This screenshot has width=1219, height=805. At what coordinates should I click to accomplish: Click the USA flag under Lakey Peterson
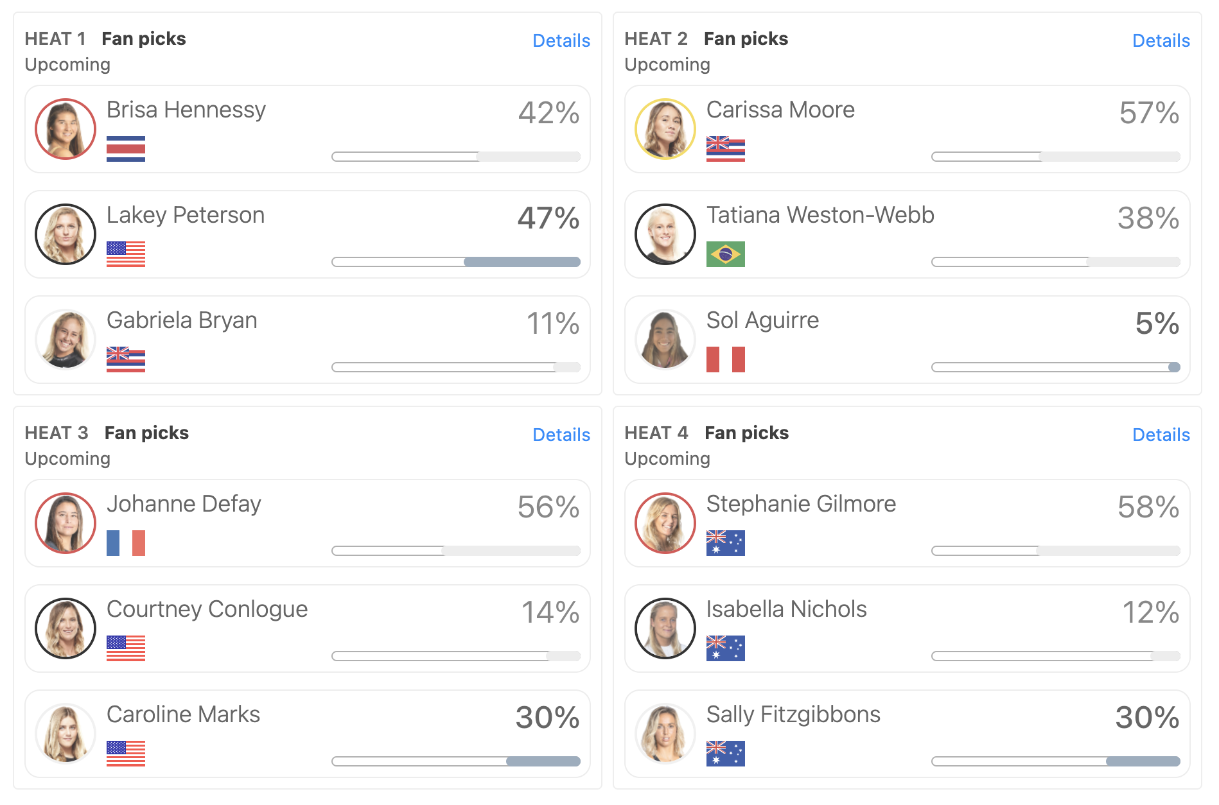126,254
